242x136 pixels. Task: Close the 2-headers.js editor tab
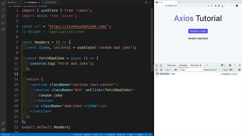click(39, 3)
